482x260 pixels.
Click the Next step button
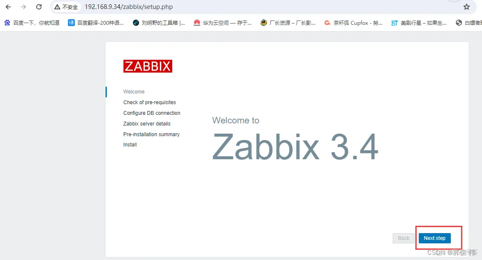[434, 238]
